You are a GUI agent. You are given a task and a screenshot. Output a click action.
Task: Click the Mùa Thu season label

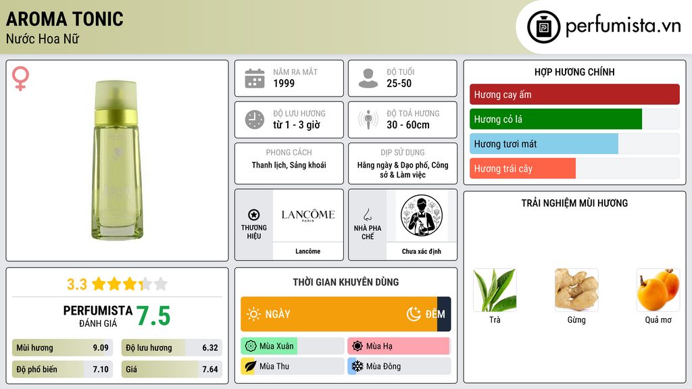point(274,366)
